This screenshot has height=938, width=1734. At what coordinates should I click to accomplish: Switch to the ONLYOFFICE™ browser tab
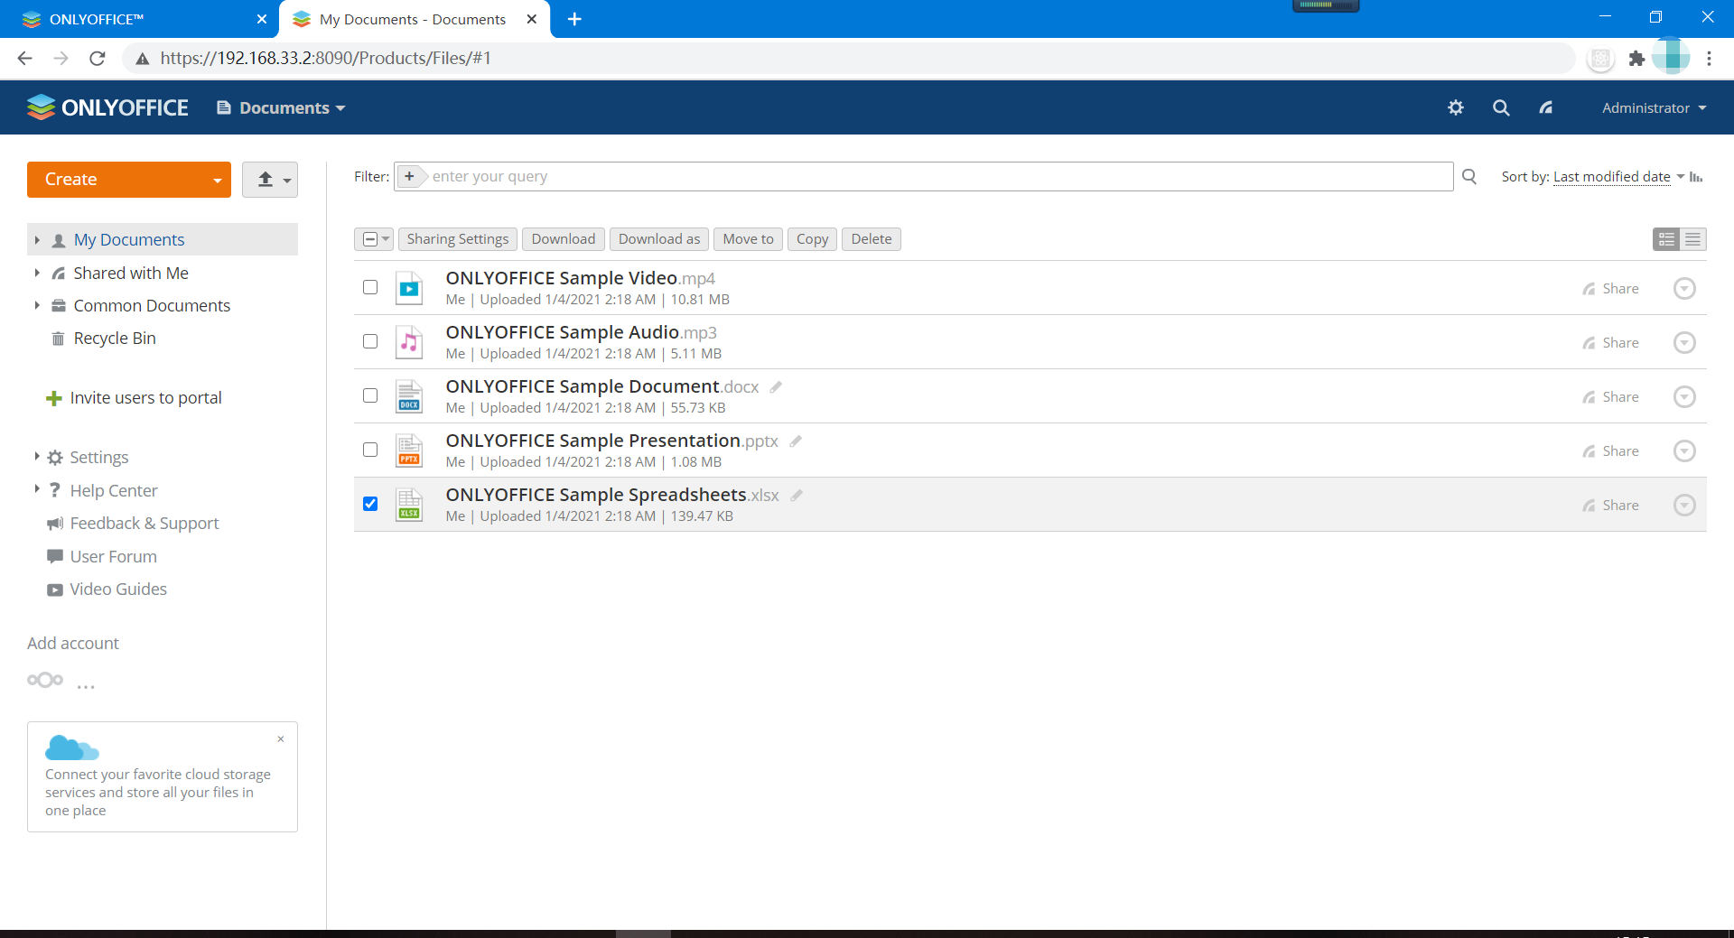pos(135,18)
